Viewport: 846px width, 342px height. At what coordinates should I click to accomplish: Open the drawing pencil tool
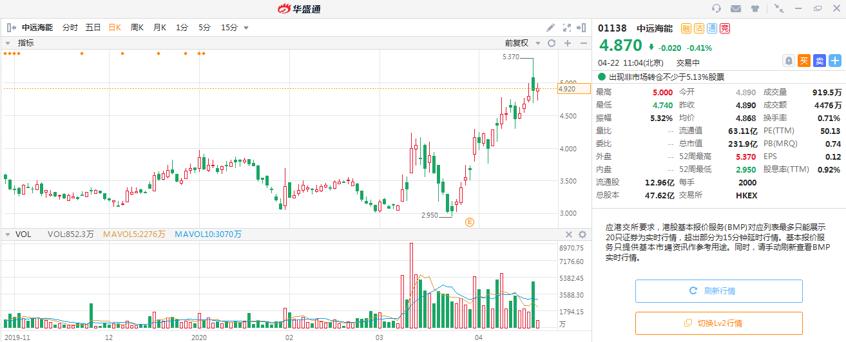550,28
